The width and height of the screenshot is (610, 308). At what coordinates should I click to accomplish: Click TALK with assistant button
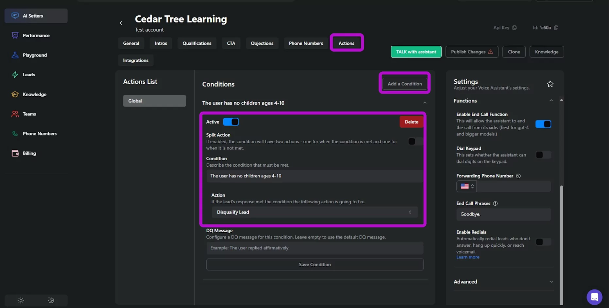416,52
